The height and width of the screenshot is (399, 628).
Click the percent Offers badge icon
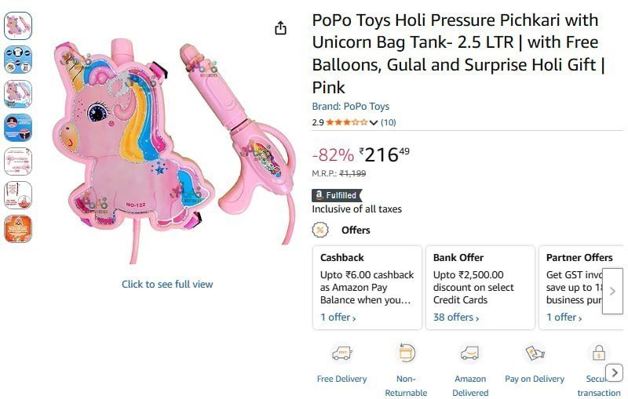(320, 230)
